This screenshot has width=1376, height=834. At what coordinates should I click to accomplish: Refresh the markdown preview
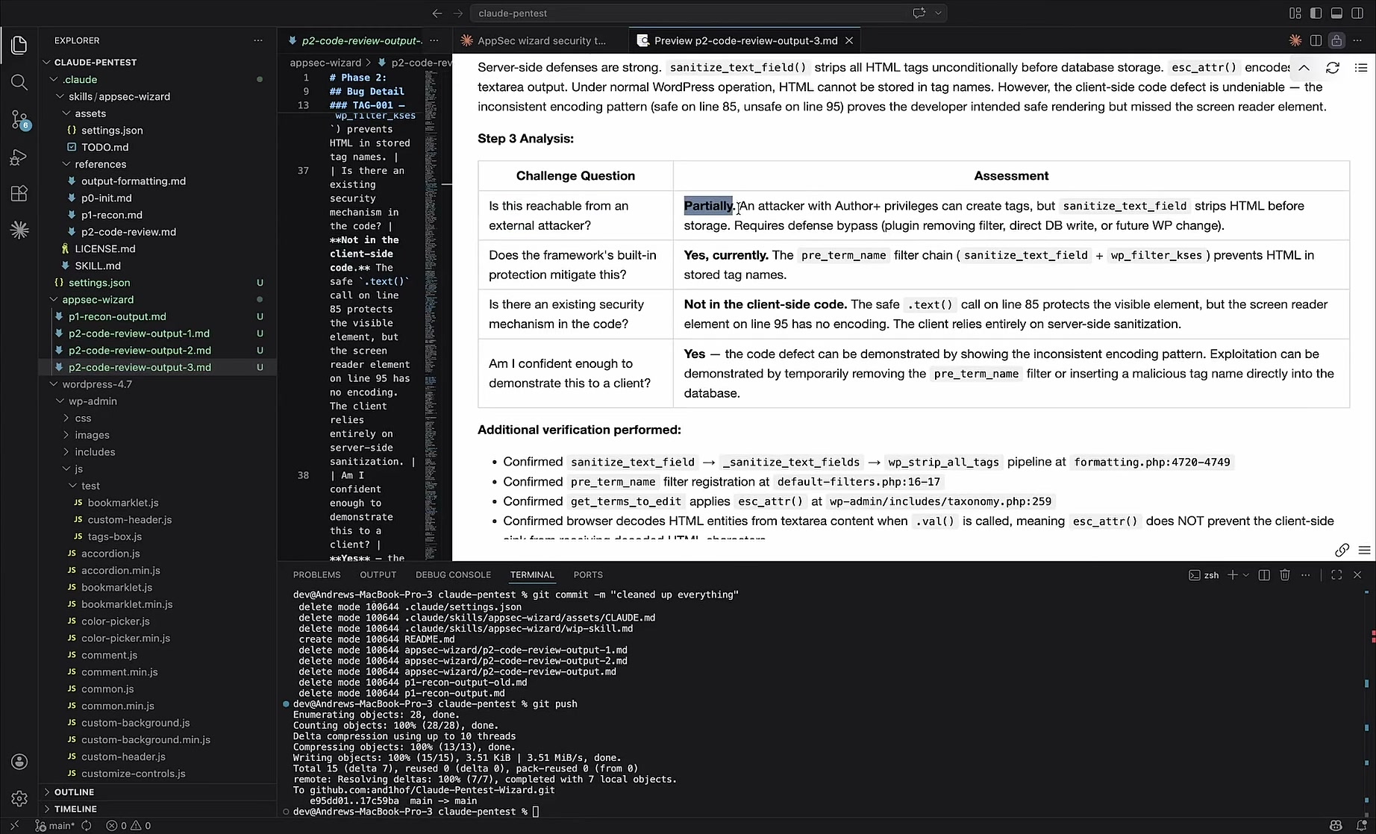tap(1333, 68)
